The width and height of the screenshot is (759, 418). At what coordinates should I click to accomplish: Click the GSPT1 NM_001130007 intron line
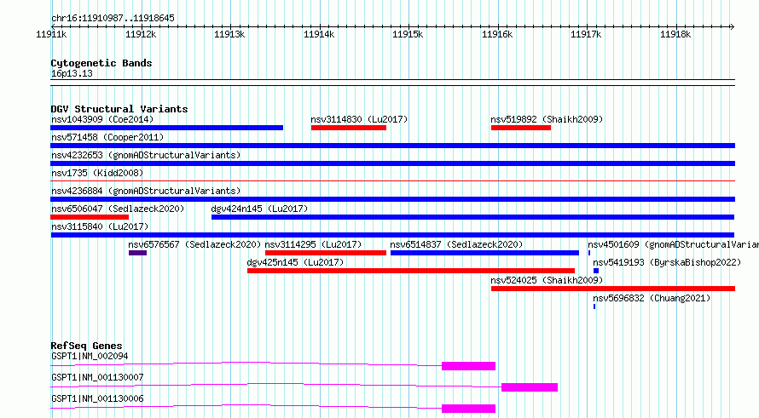(276, 385)
